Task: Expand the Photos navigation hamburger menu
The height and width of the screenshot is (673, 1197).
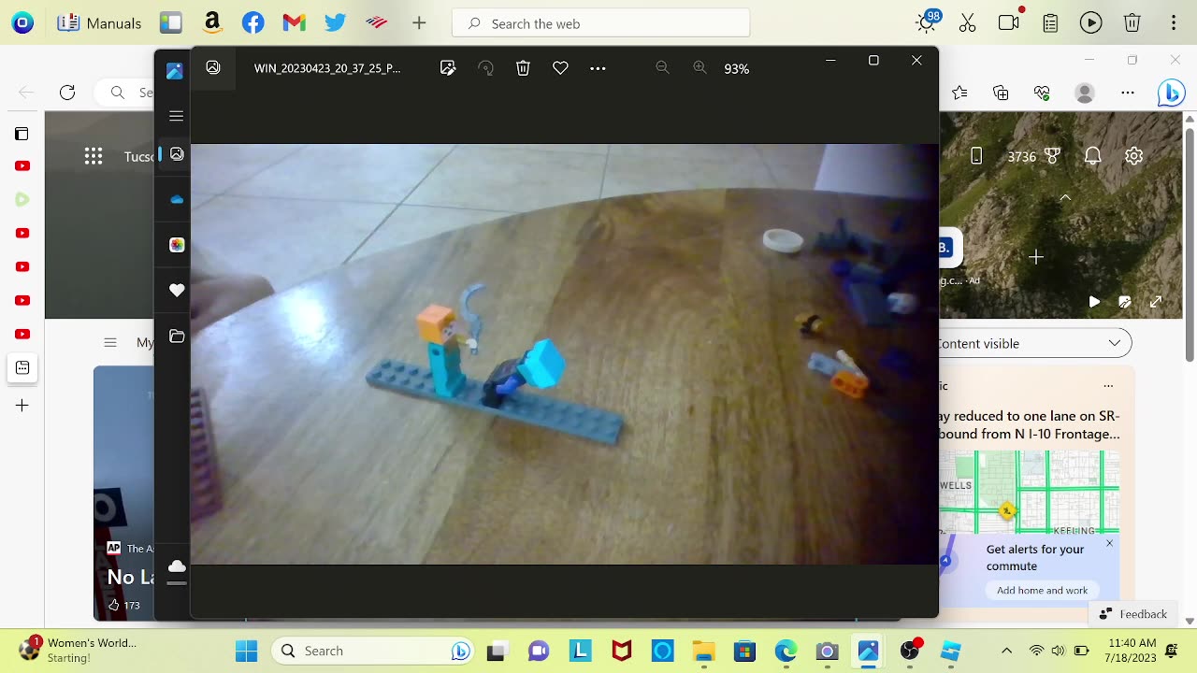Action: (176, 116)
